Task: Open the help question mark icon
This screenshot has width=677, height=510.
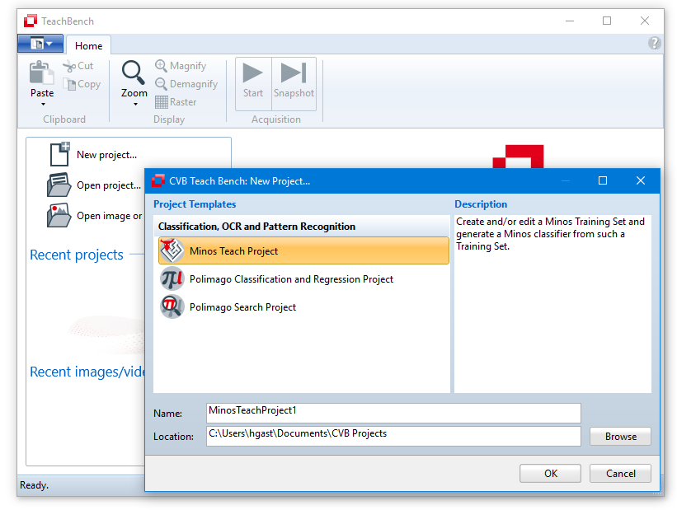Action: [x=655, y=44]
